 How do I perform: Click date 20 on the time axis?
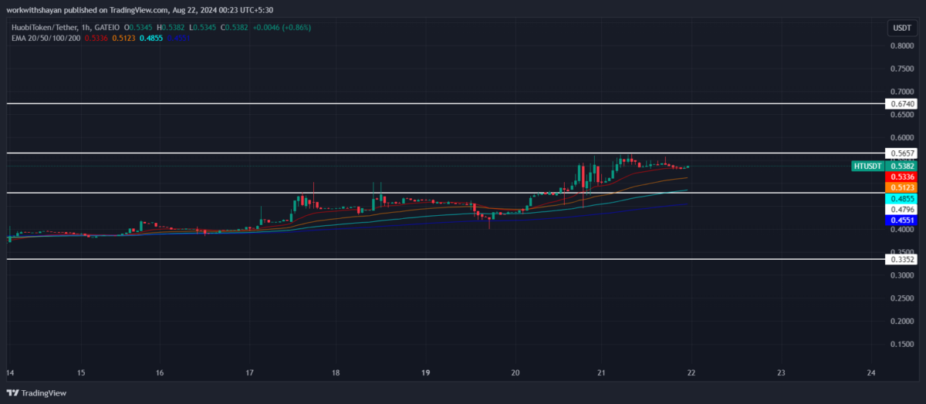click(515, 372)
